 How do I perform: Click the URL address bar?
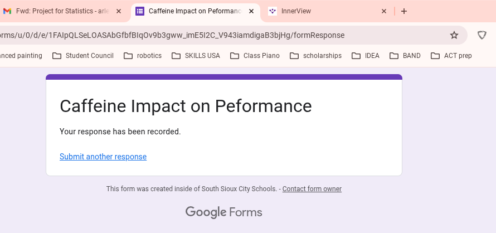pyautogui.click(x=223, y=35)
